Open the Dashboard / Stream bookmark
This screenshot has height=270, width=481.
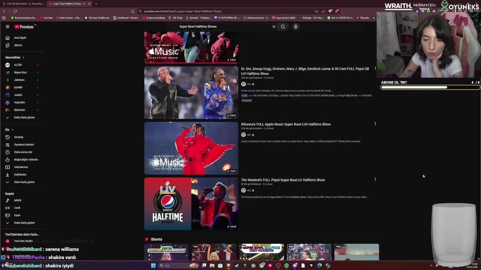coord(126,18)
